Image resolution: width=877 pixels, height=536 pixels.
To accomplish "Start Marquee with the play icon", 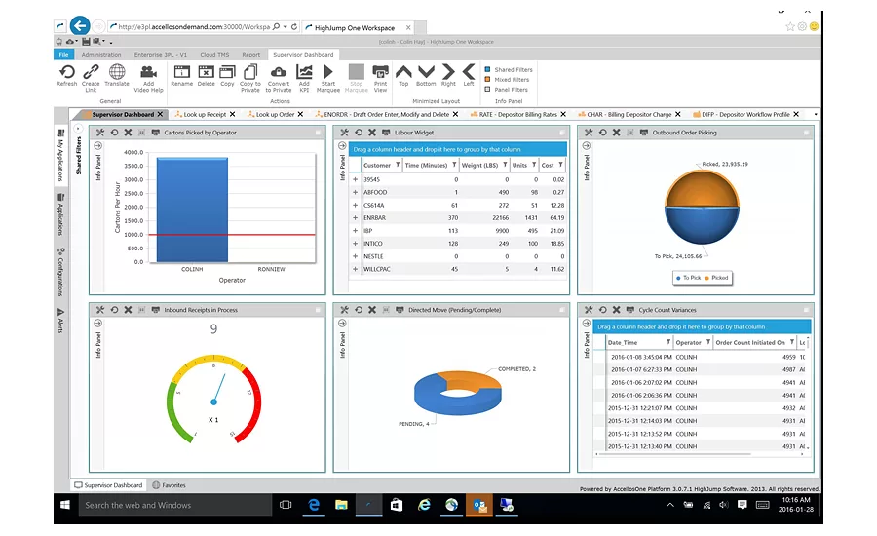I will point(328,72).
